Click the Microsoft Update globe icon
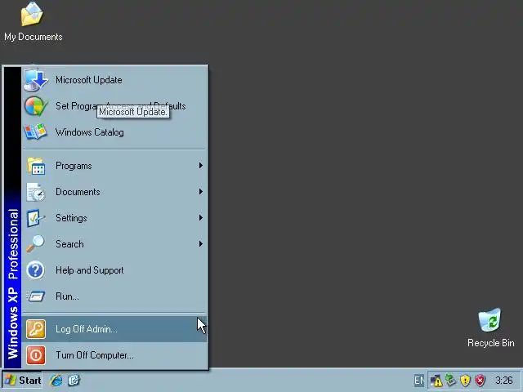This screenshot has height=392, width=523. pos(36,80)
